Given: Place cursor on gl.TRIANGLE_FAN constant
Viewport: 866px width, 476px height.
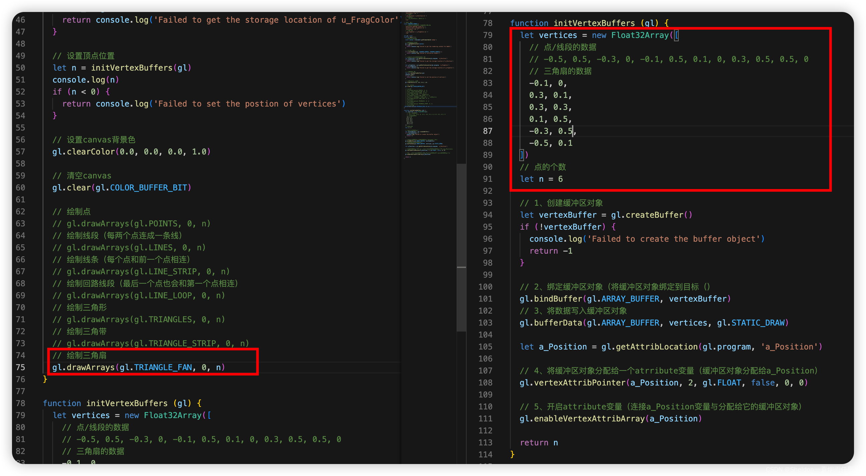Looking at the screenshot, I should (x=163, y=367).
